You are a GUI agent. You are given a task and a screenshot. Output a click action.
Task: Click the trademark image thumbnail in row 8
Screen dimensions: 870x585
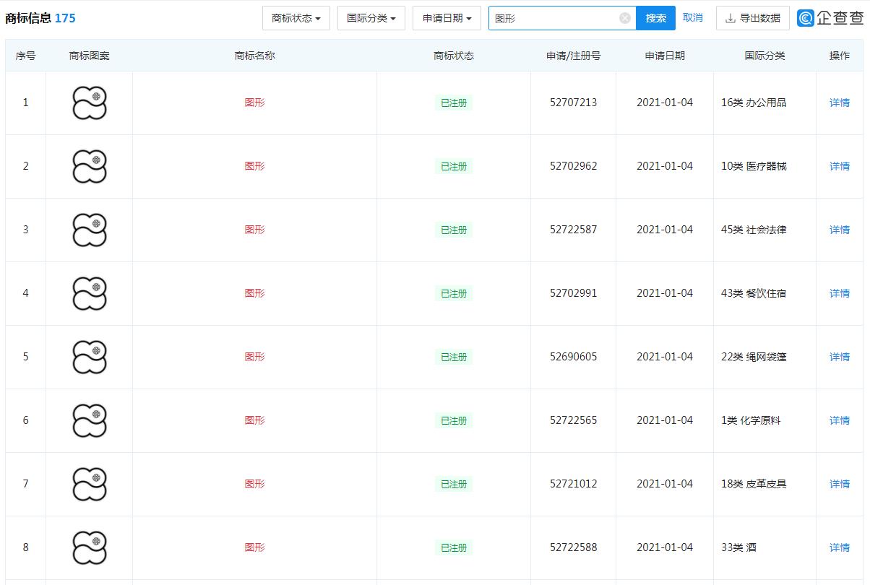click(89, 547)
